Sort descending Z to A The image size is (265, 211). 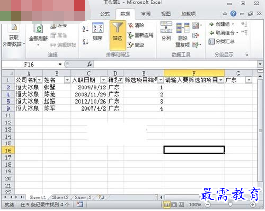(x=85, y=41)
